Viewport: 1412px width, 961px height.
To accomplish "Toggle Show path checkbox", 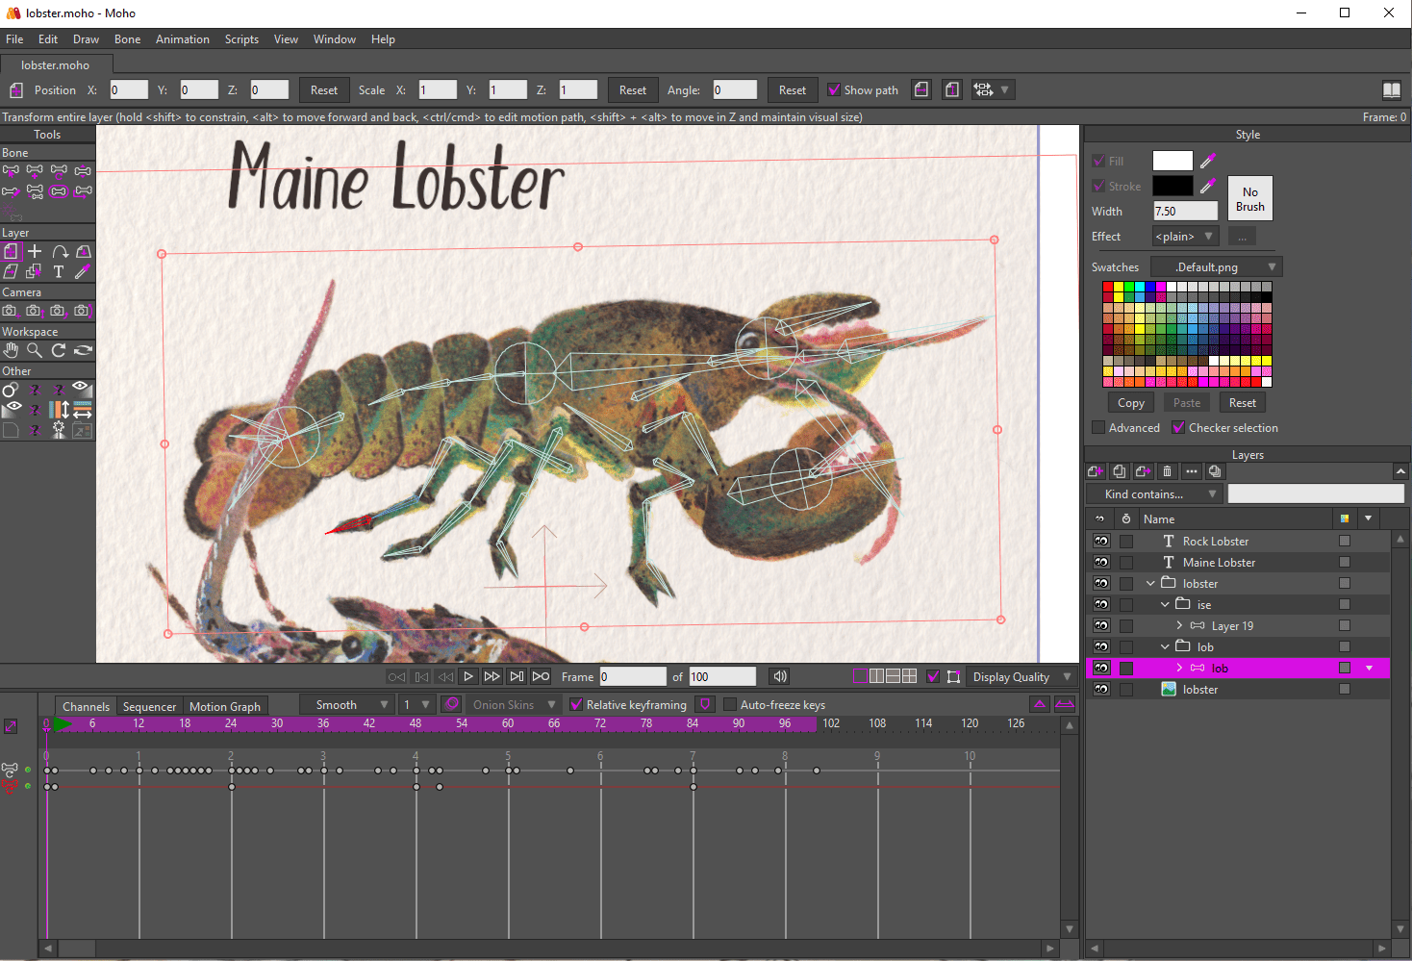I will tap(834, 90).
